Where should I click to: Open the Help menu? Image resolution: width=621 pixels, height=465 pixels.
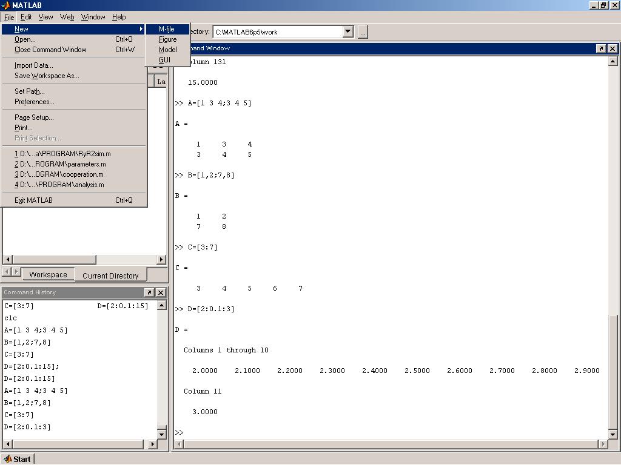pyautogui.click(x=119, y=17)
